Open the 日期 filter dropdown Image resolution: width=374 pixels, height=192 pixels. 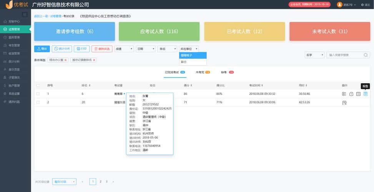146,49
